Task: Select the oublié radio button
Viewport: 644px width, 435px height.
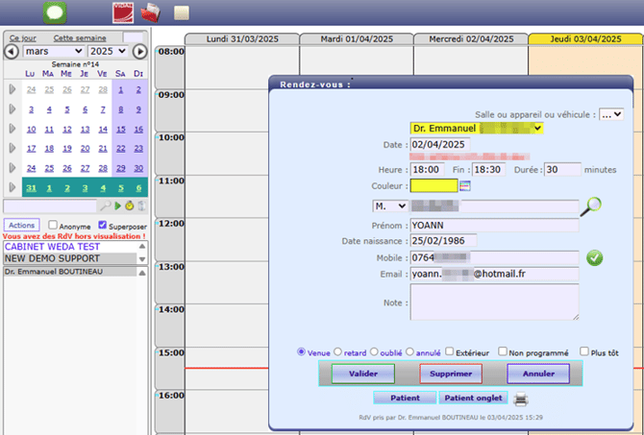Action: tap(374, 351)
